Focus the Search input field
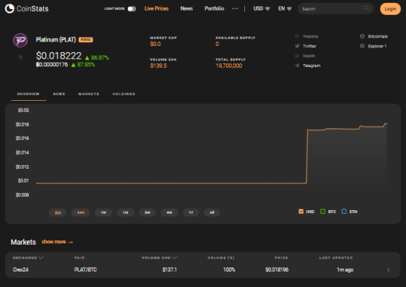Screen dimensions: 406x287 point(335,8)
